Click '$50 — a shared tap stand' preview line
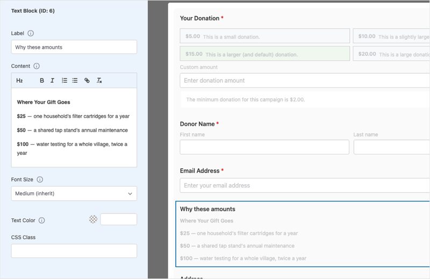This screenshot has width=430, height=279. click(x=237, y=246)
